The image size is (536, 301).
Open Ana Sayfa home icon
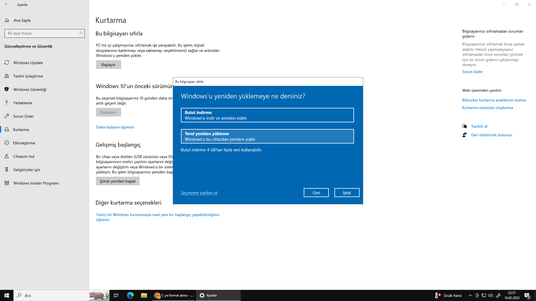tap(7, 20)
